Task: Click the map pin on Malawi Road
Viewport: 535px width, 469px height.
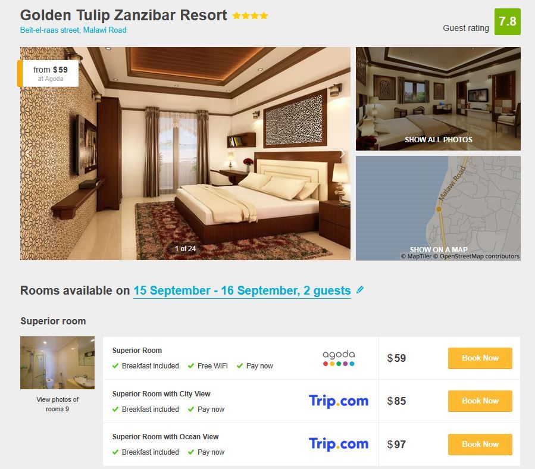Action: [x=439, y=209]
